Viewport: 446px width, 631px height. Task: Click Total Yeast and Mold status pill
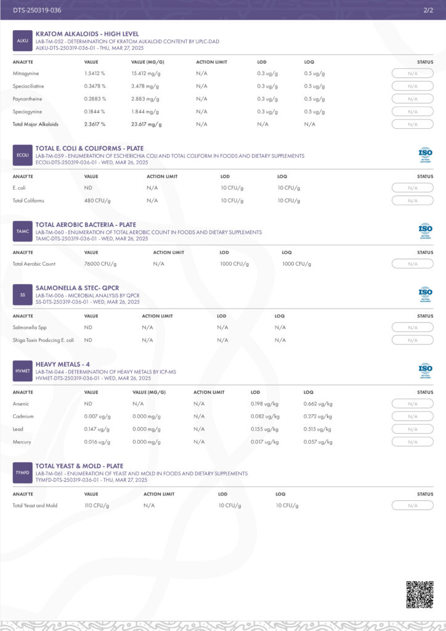coord(412,505)
